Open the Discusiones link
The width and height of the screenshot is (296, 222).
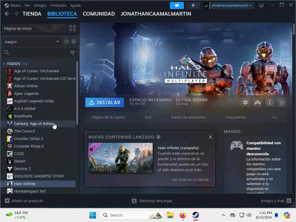[236, 117]
